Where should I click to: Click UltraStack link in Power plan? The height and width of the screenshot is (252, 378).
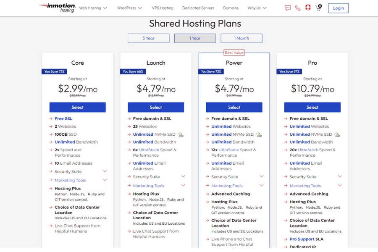[229, 150]
